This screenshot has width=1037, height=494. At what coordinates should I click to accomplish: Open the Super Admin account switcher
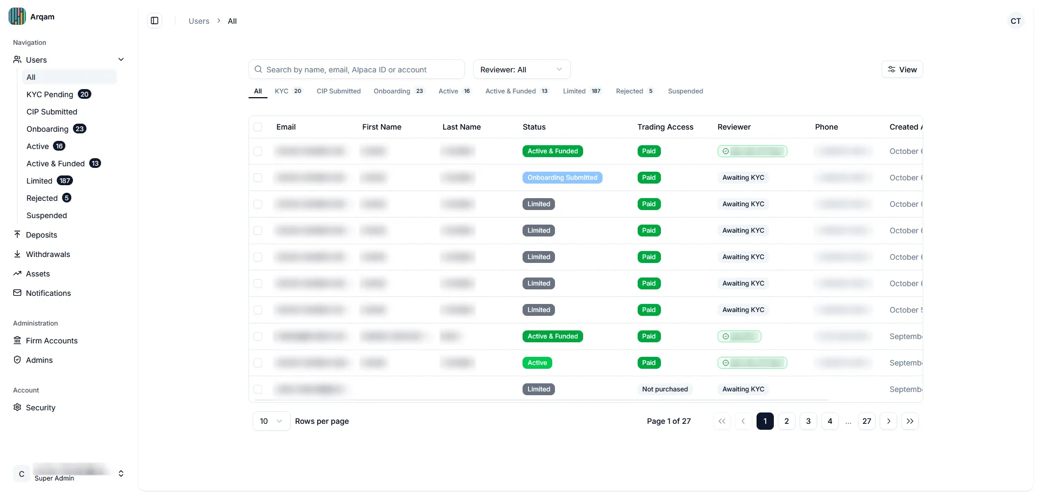69,473
